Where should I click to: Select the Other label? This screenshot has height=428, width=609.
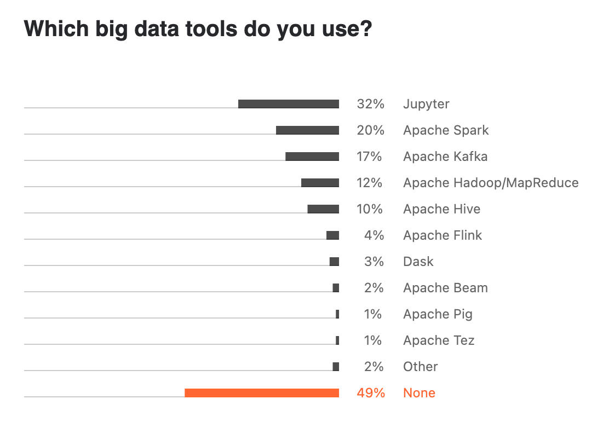coord(420,367)
